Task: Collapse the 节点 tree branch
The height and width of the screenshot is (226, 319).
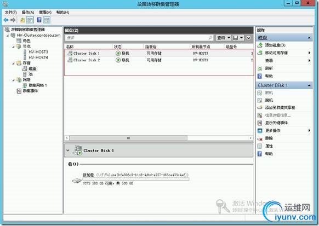Action: click(x=13, y=47)
